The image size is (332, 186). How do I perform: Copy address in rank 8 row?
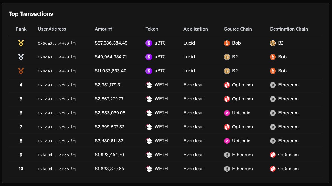click(73, 141)
